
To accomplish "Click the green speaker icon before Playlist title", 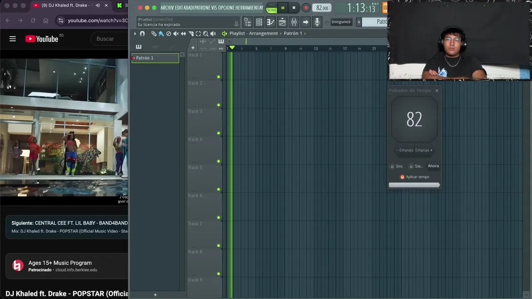I will 224,34.
